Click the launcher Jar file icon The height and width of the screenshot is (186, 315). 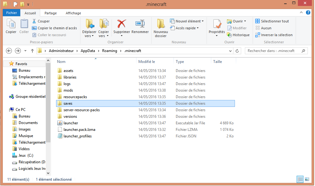point(60,123)
